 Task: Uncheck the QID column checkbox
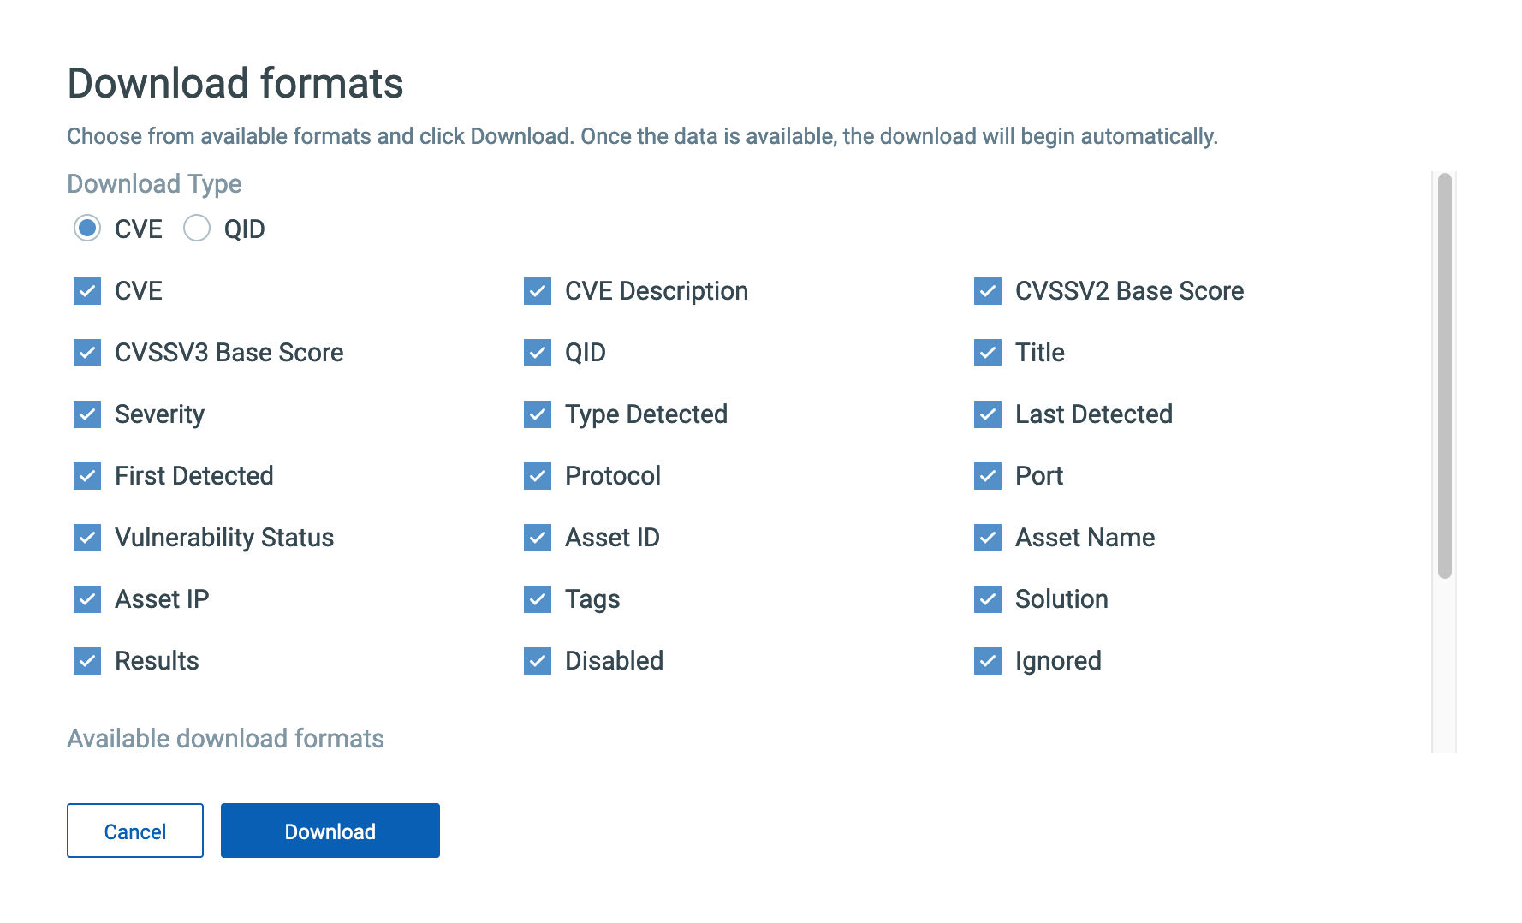click(538, 353)
